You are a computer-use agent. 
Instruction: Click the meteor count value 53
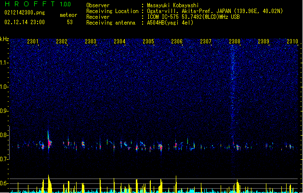[x=70, y=22]
